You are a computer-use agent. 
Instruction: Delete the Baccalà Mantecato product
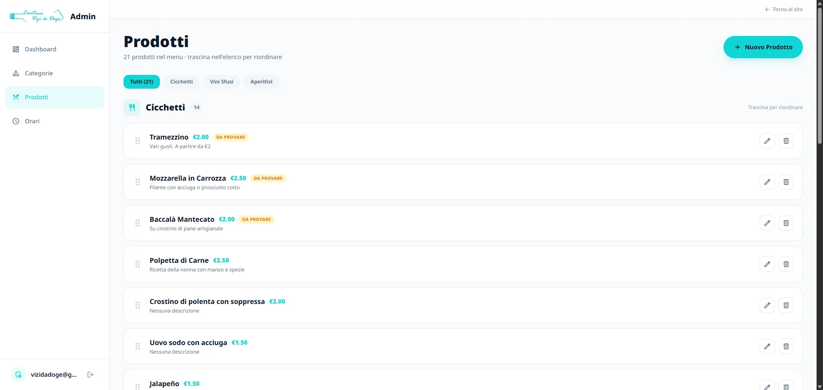pos(786,223)
